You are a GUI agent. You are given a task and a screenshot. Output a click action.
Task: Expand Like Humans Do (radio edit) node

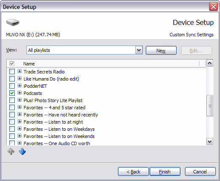point(19,78)
